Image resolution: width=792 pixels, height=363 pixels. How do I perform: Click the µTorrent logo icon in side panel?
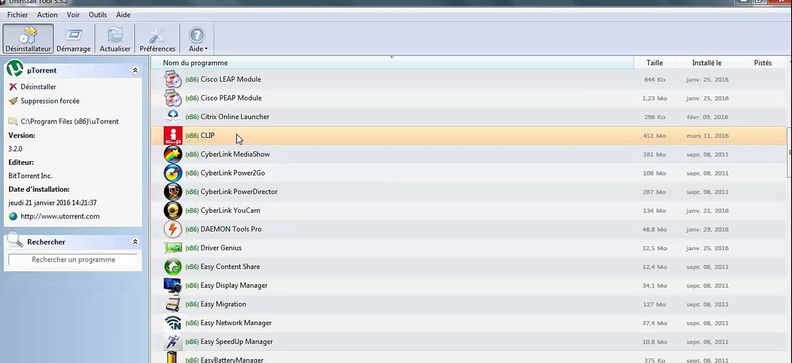(15, 69)
